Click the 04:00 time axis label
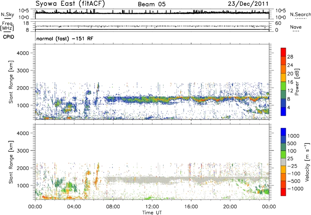The image size is (311, 215). coord(74,207)
